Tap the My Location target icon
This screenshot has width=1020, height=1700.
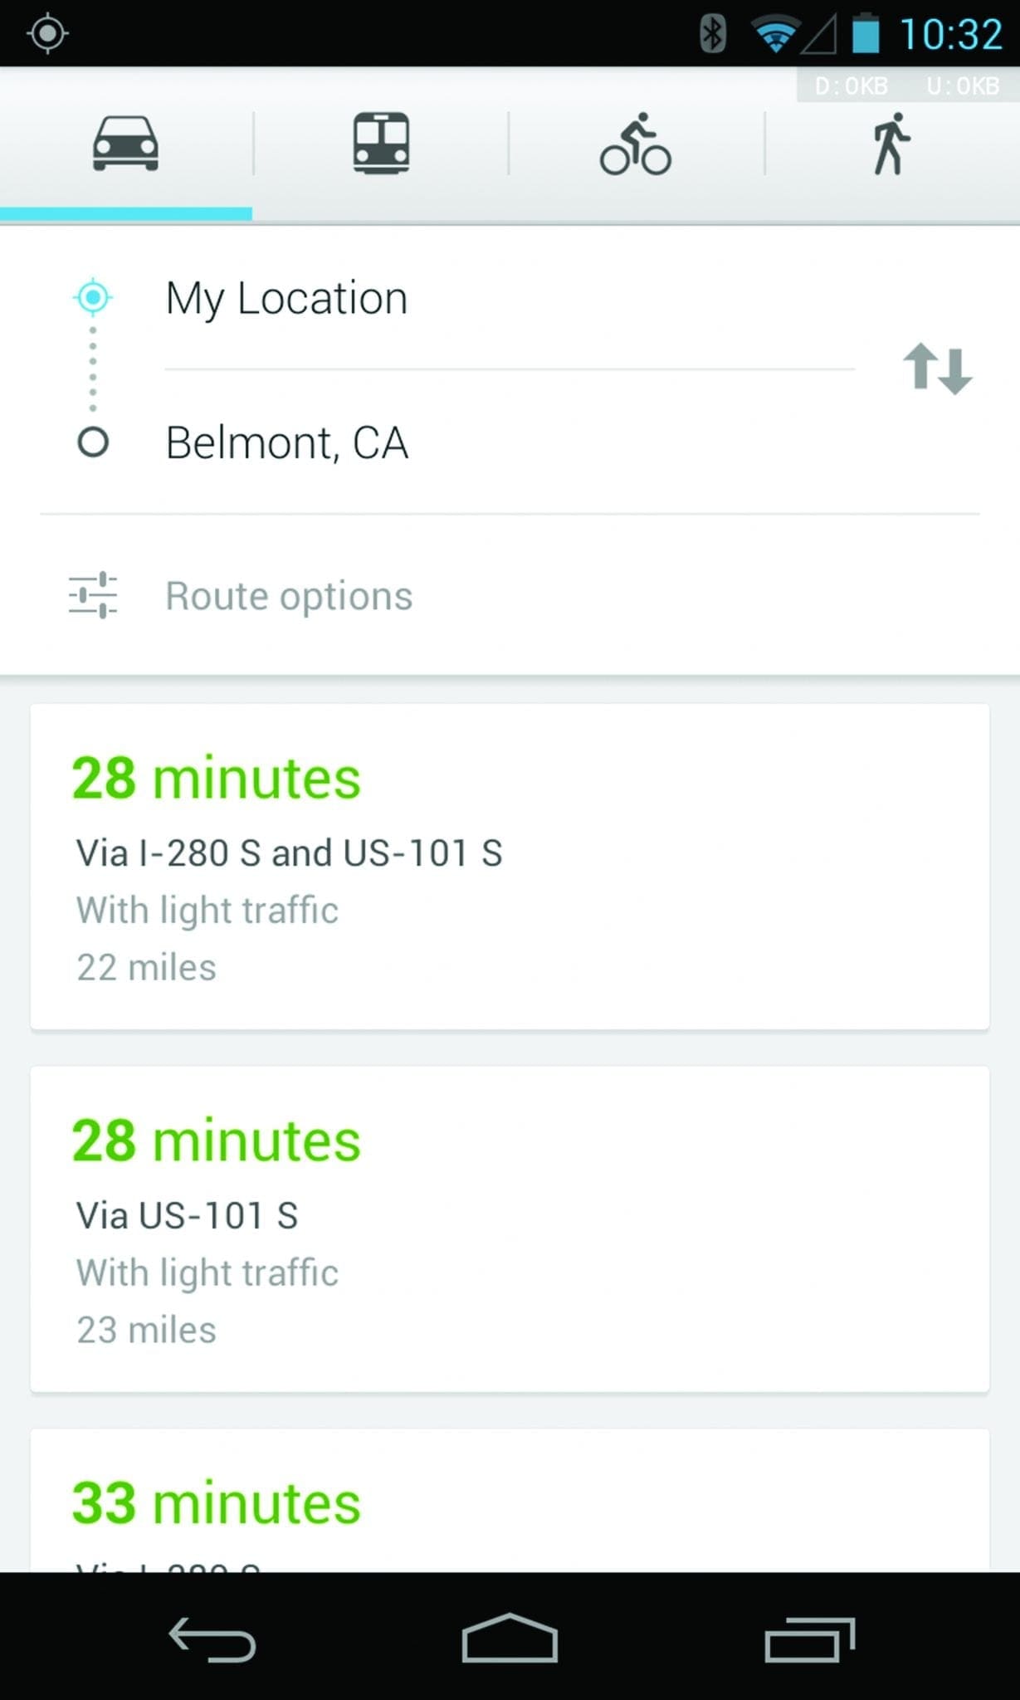[x=93, y=297]
